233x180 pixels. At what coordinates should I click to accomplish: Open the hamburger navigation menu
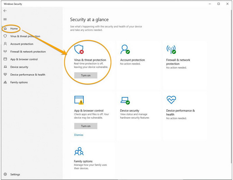tap(5, 19)
